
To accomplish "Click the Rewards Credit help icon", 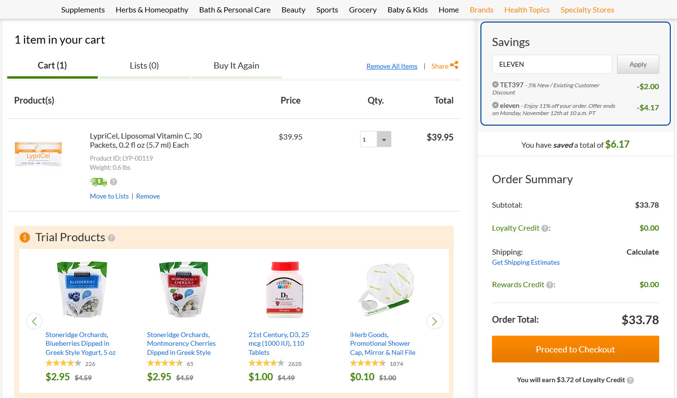I will pos(549,285).
